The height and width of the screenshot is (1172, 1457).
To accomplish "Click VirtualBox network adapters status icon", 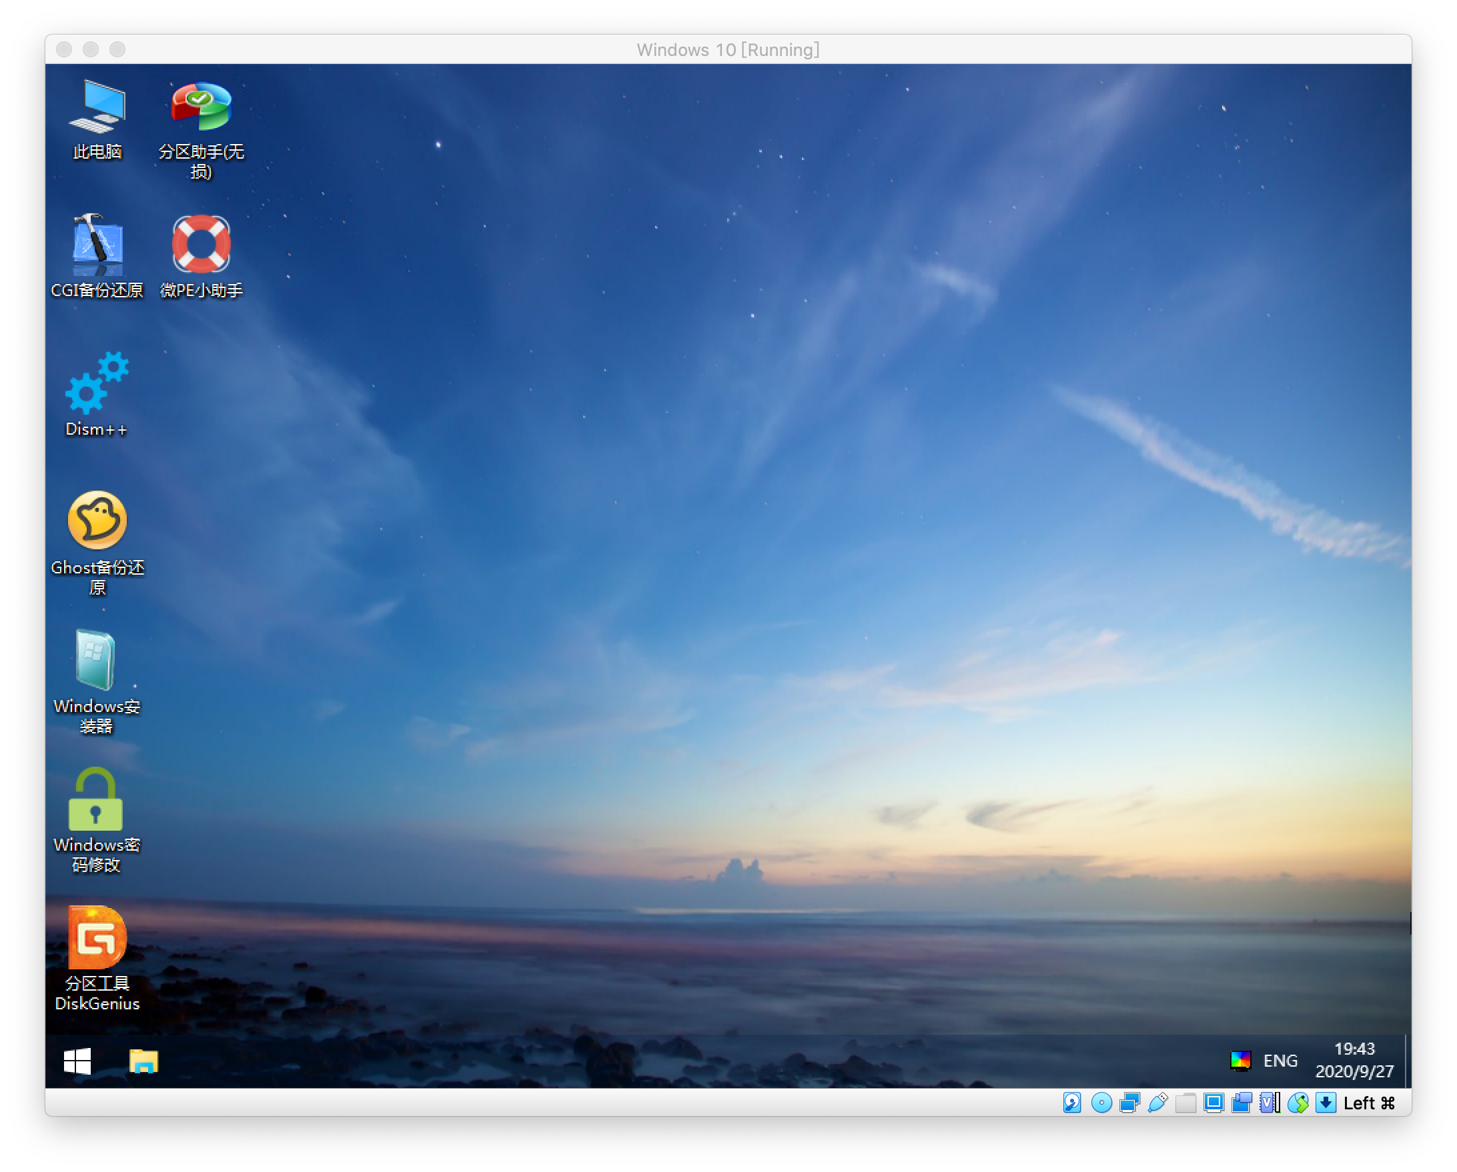I will pyautogui.click(x=1129, y=1103).
